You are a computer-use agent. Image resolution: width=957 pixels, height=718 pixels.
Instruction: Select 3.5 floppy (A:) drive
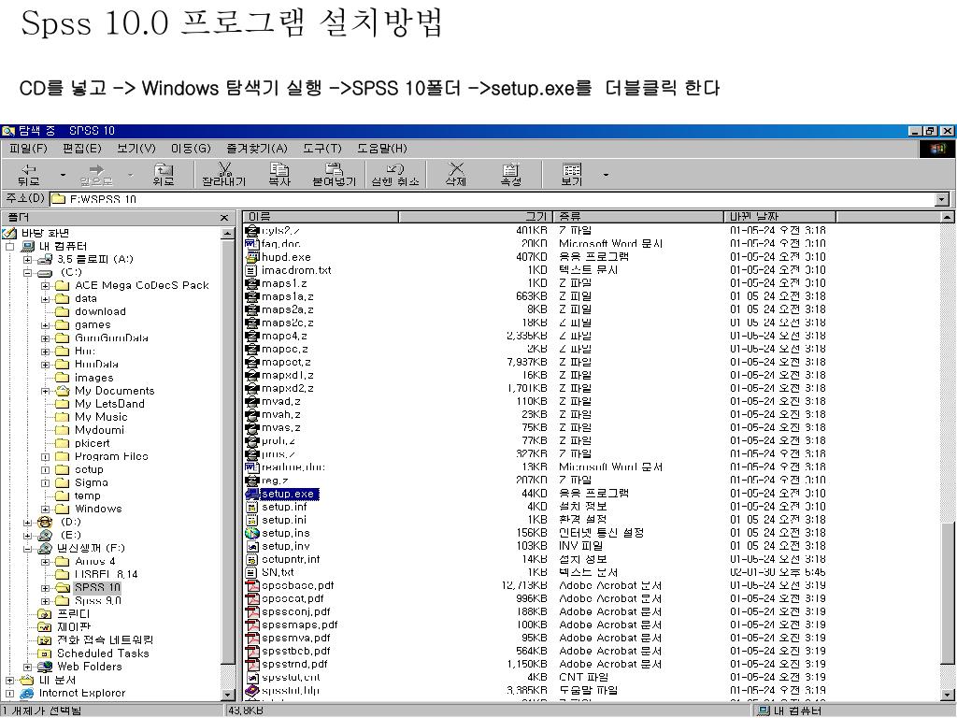(x=94, y=260)
